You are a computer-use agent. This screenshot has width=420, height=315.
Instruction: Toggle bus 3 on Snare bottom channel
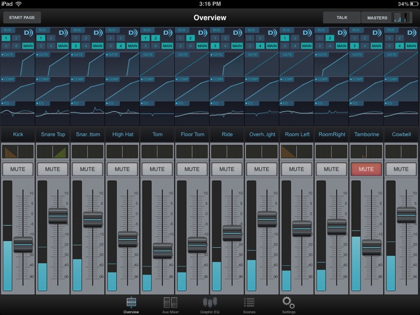[76, 46]
